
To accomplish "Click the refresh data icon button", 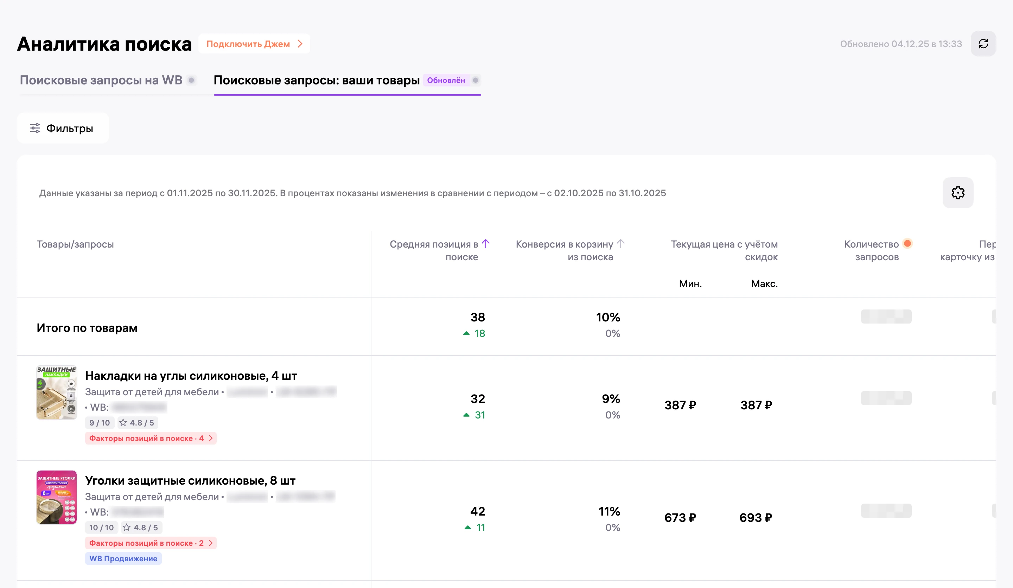I will pyautogui.click(x=983, y=44).
